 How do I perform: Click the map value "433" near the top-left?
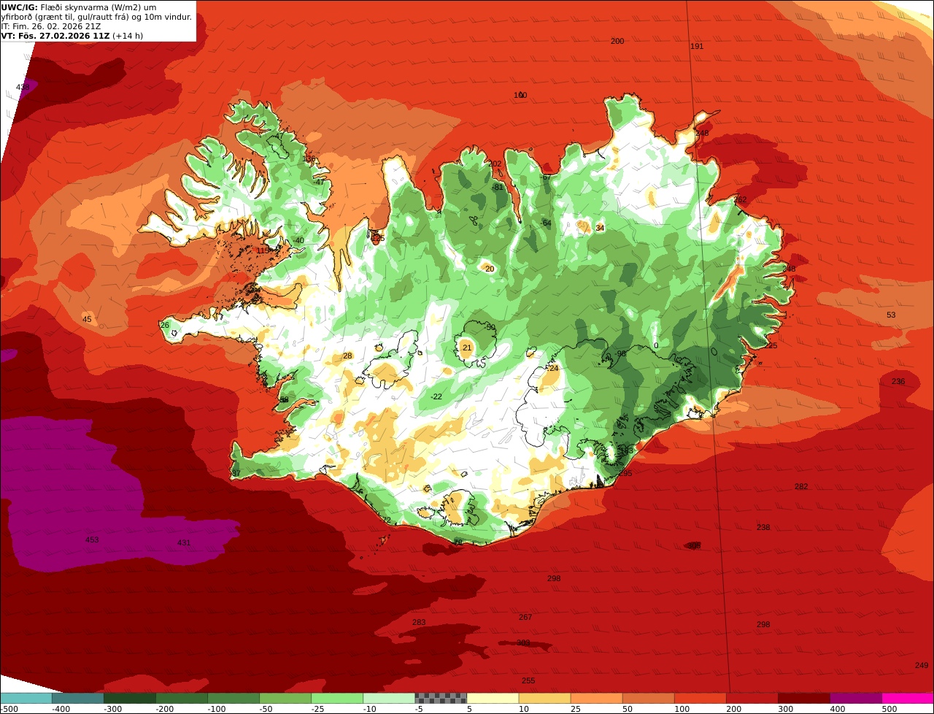click(x=23, y=88)
